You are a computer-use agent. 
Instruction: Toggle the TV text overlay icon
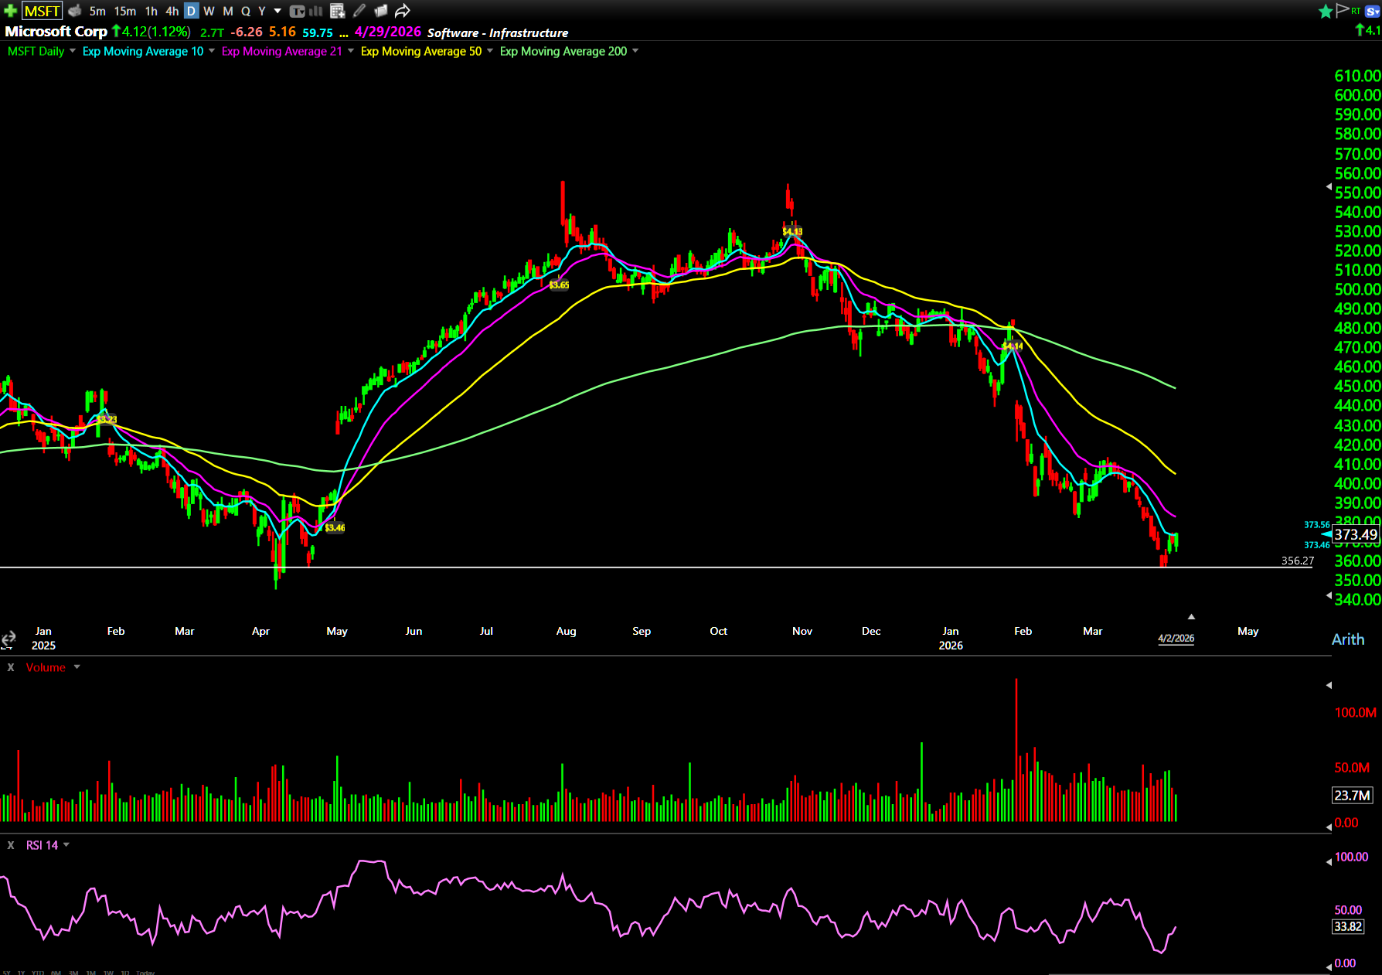point(297,11)
